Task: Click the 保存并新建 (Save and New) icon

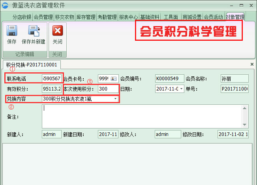Action: [x=33, y=31]
